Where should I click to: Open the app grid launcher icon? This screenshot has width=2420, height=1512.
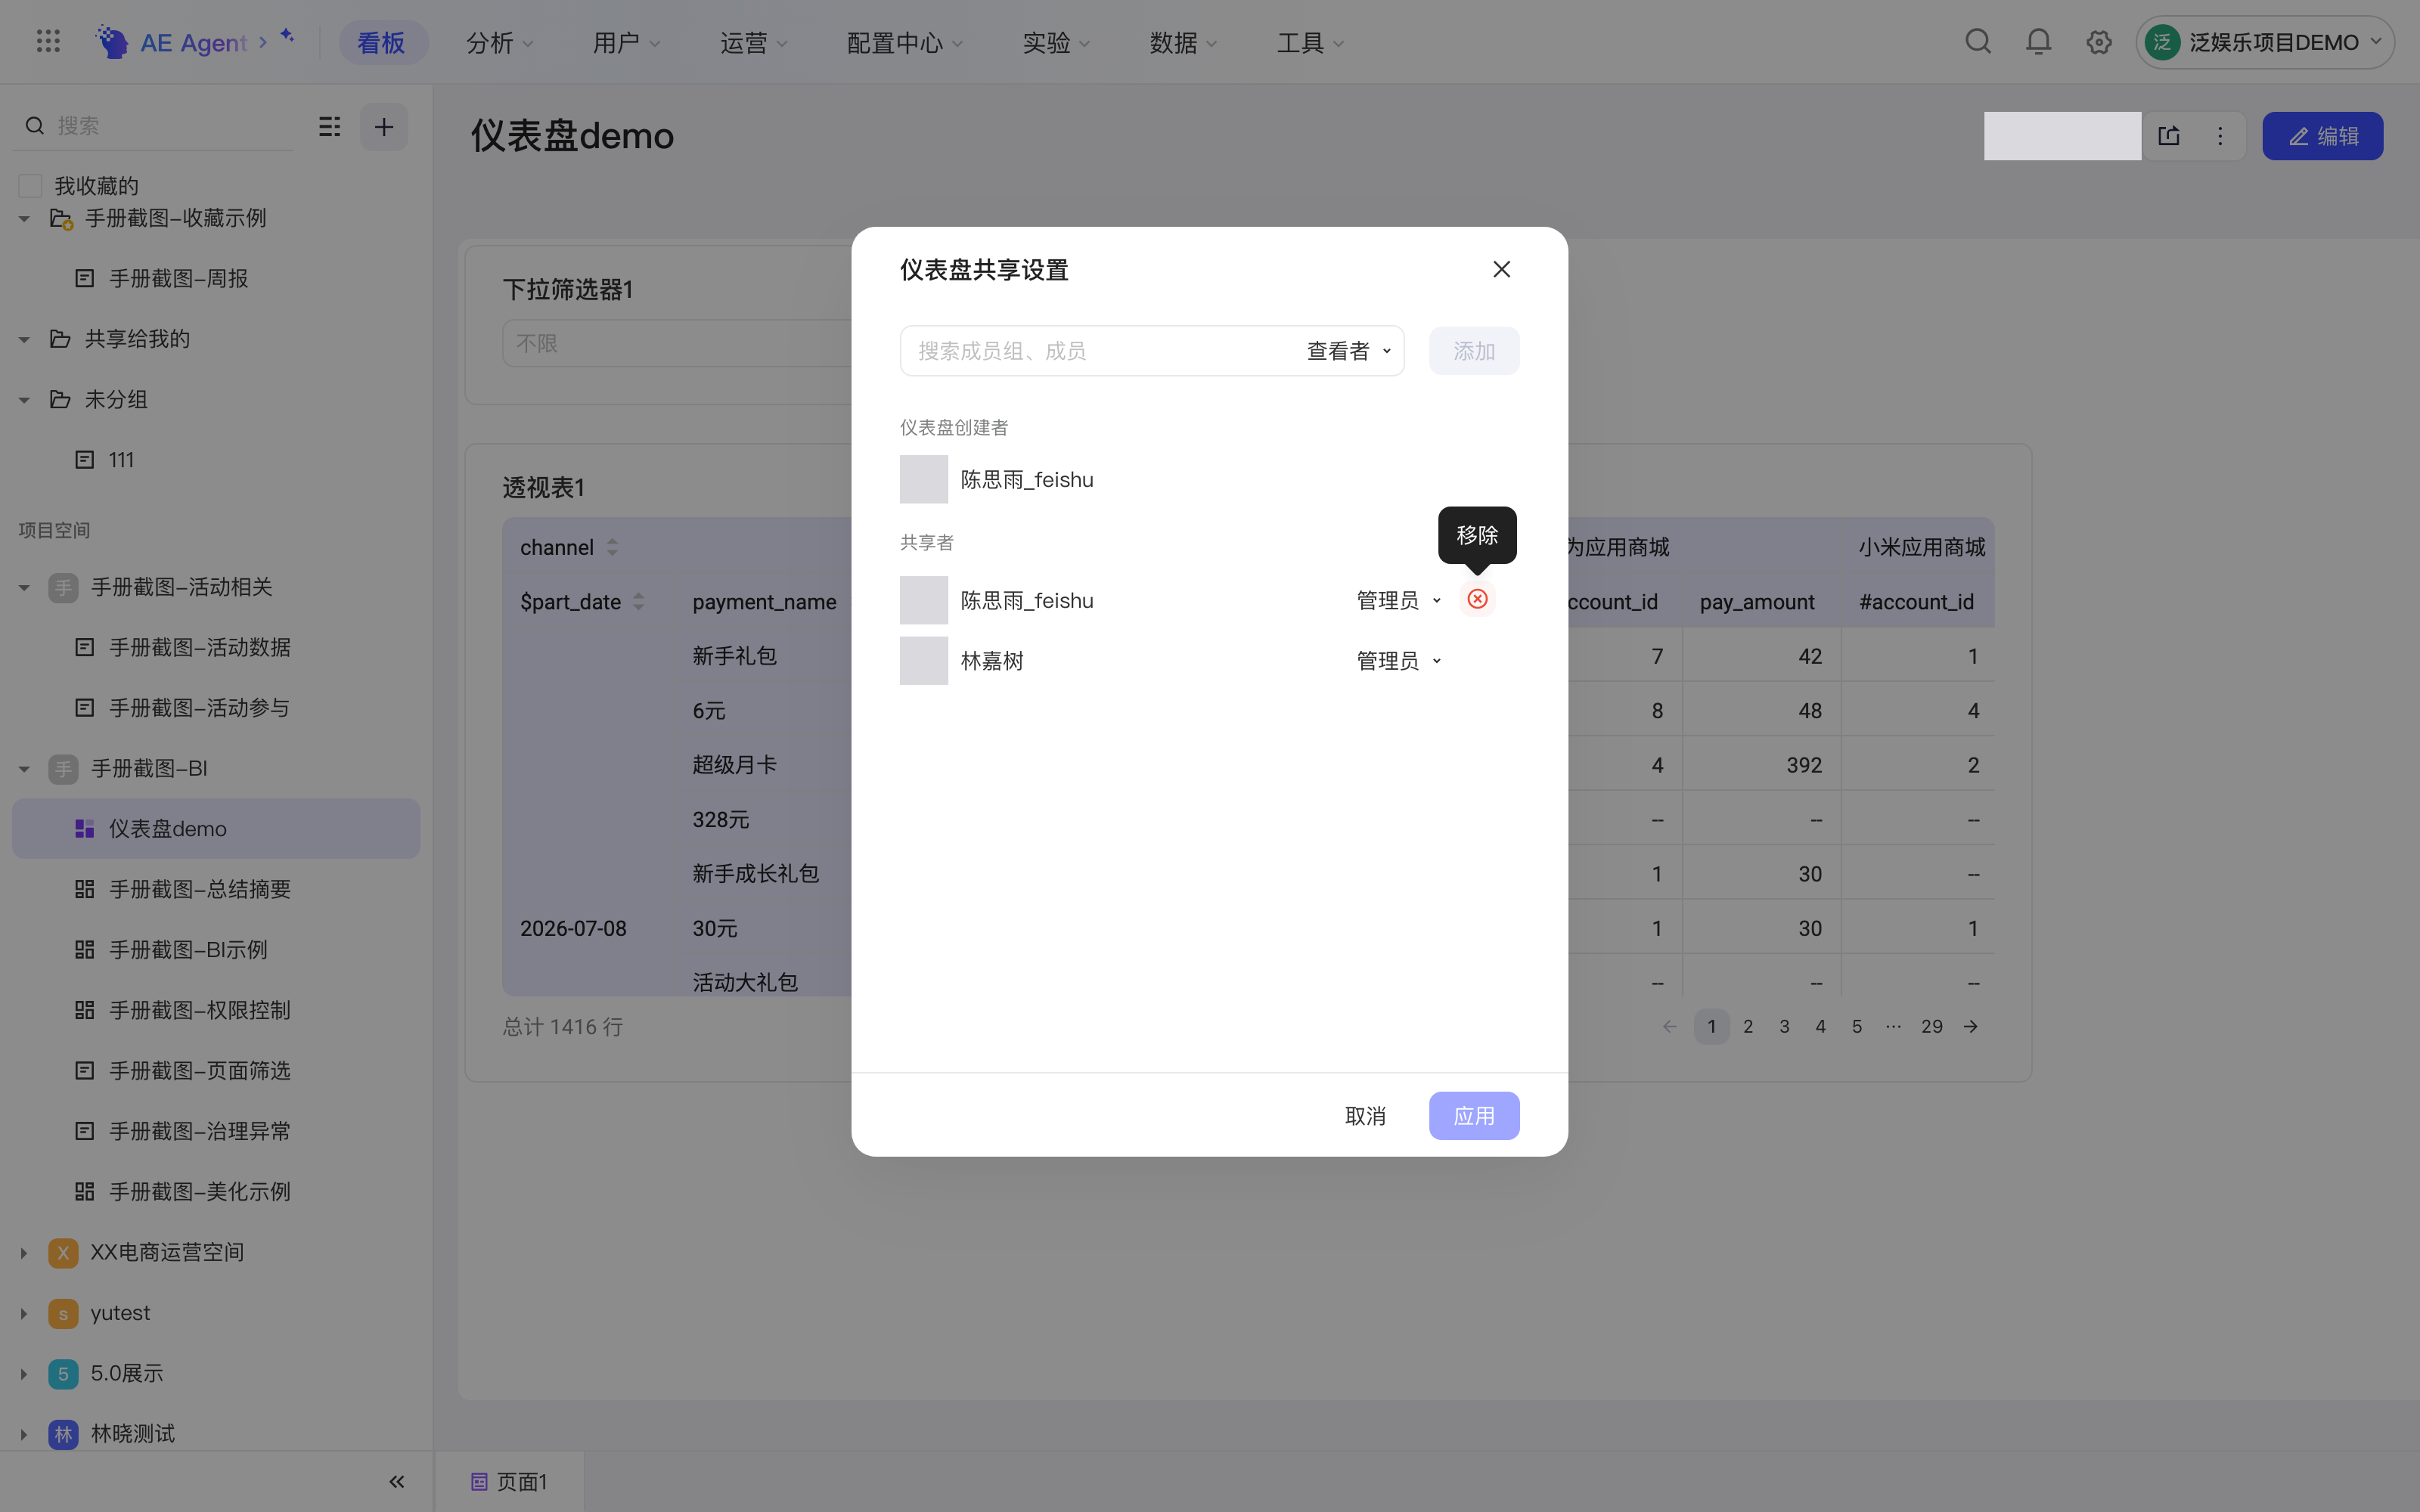(x=48, y=42)
